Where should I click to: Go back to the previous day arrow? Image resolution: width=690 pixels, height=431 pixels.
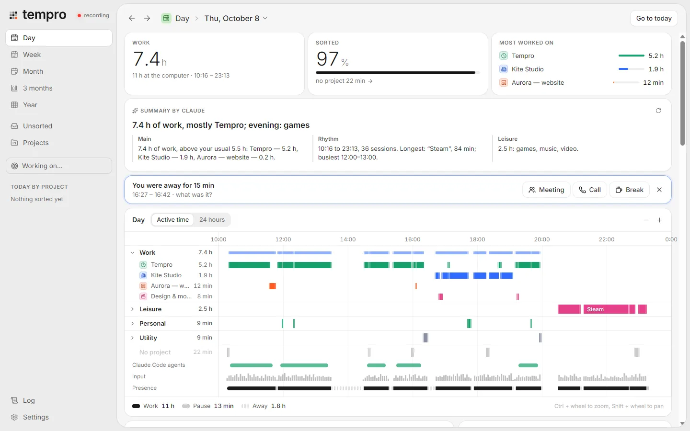pyautogui.click(x=132, y=18)
